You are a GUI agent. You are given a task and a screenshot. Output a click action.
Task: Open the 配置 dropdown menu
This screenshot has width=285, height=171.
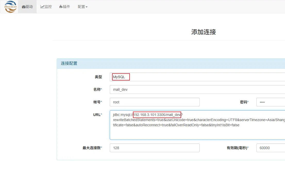pos(82,7)
